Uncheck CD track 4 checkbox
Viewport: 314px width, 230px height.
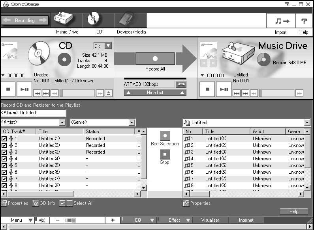4,159
